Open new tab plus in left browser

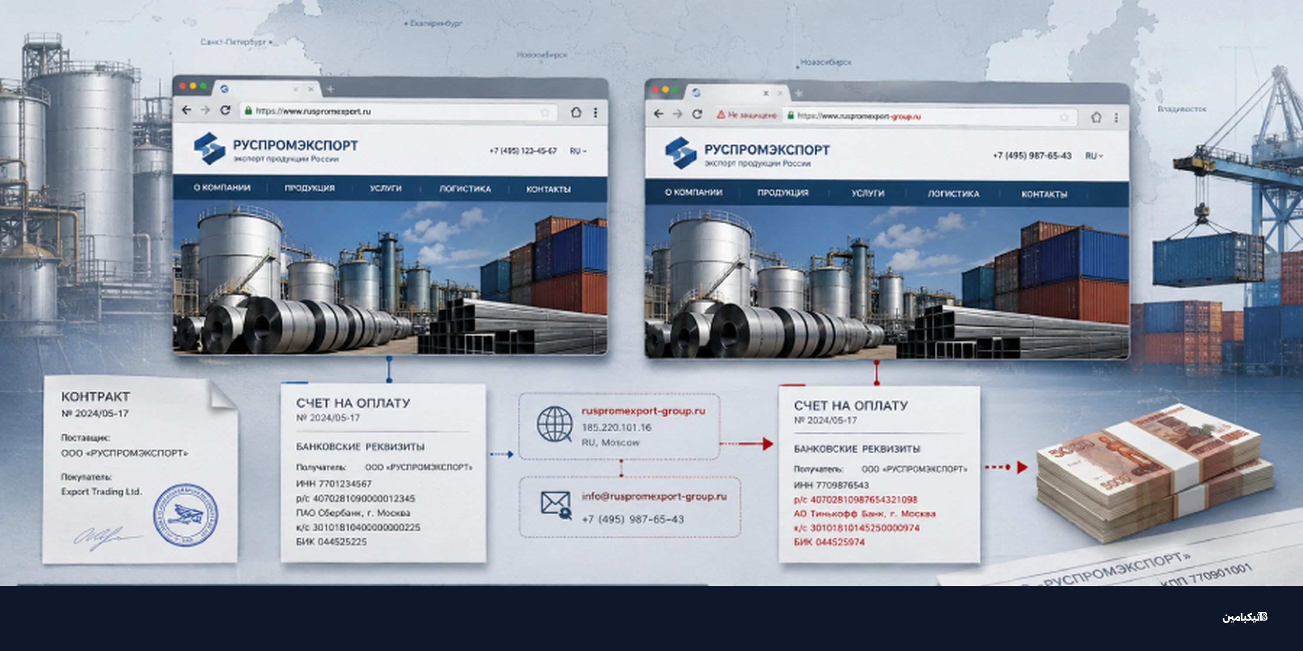pyautogui.click(x=330, y=89)
